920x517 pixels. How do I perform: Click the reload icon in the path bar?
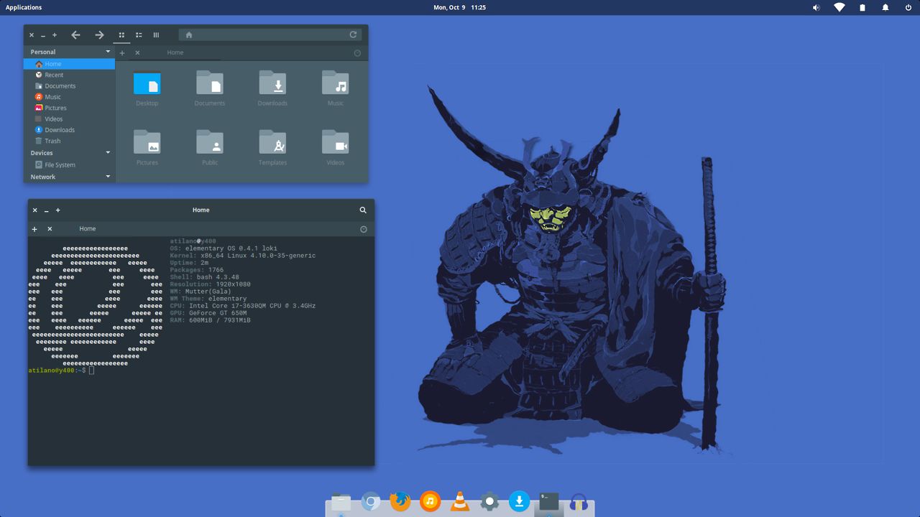click(x=353, y=34)
